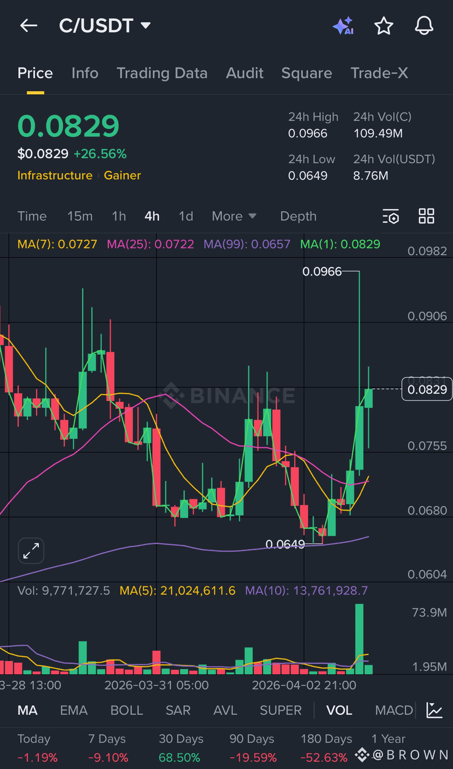Tap the tallest green volume bar
This screenshot has width=453, height=769.
click(x=359, y=639)
